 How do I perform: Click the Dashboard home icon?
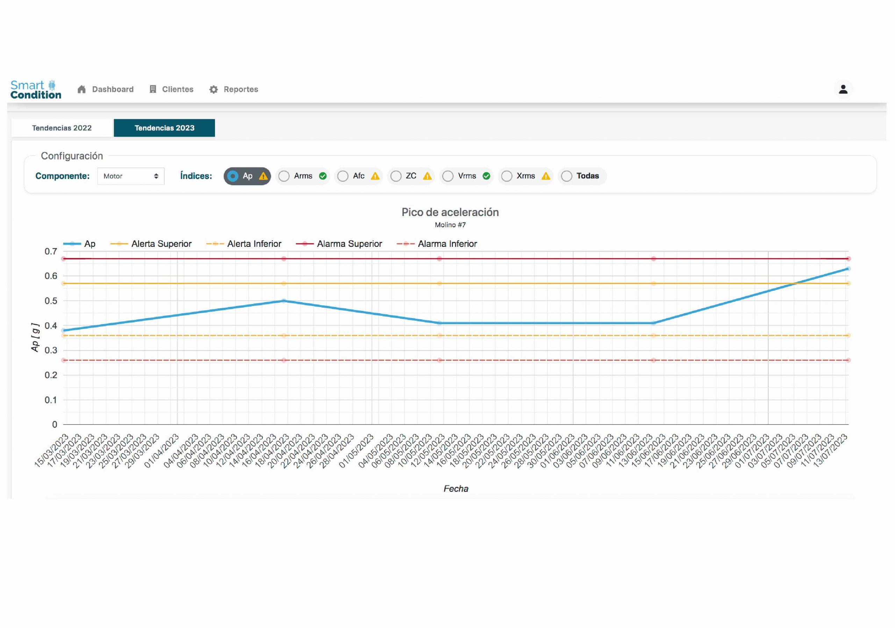(x=81, y=89)
